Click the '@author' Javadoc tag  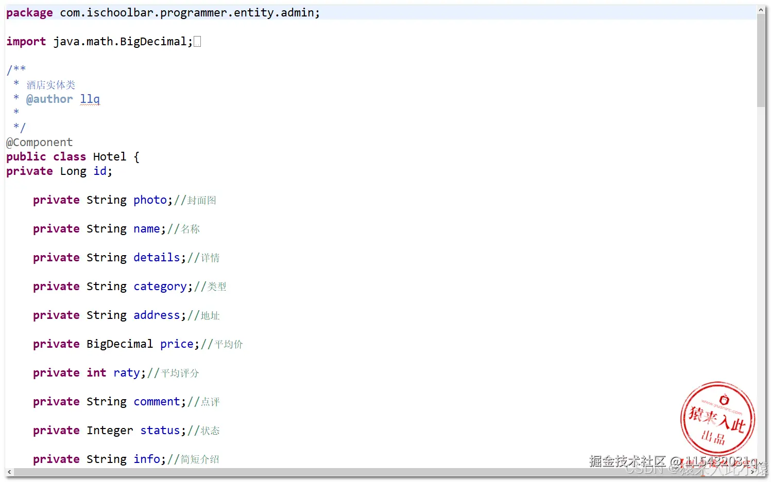49,99
